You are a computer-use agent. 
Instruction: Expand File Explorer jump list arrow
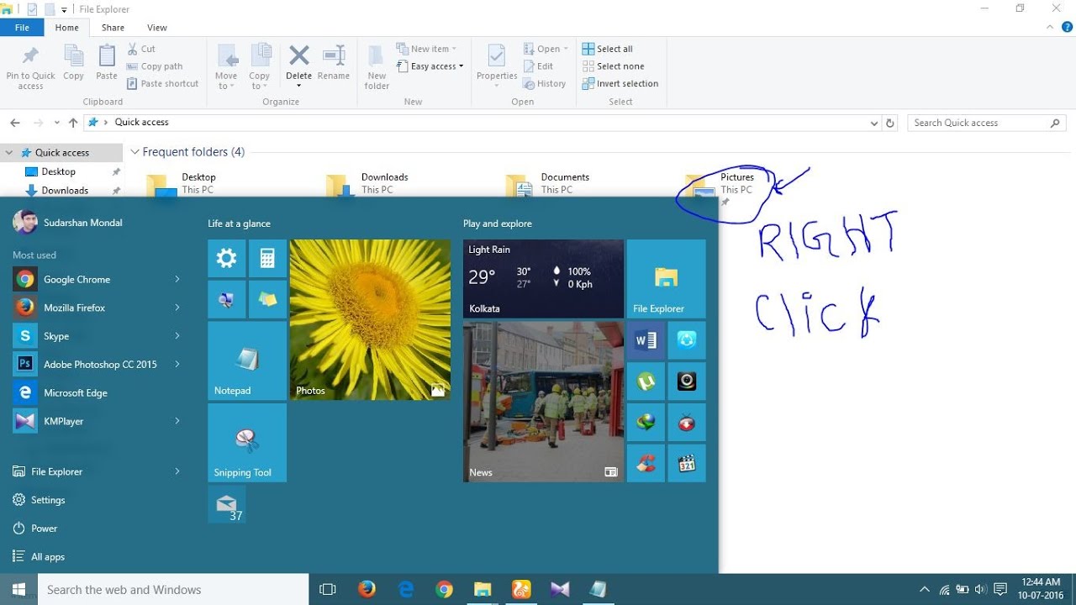177,471
